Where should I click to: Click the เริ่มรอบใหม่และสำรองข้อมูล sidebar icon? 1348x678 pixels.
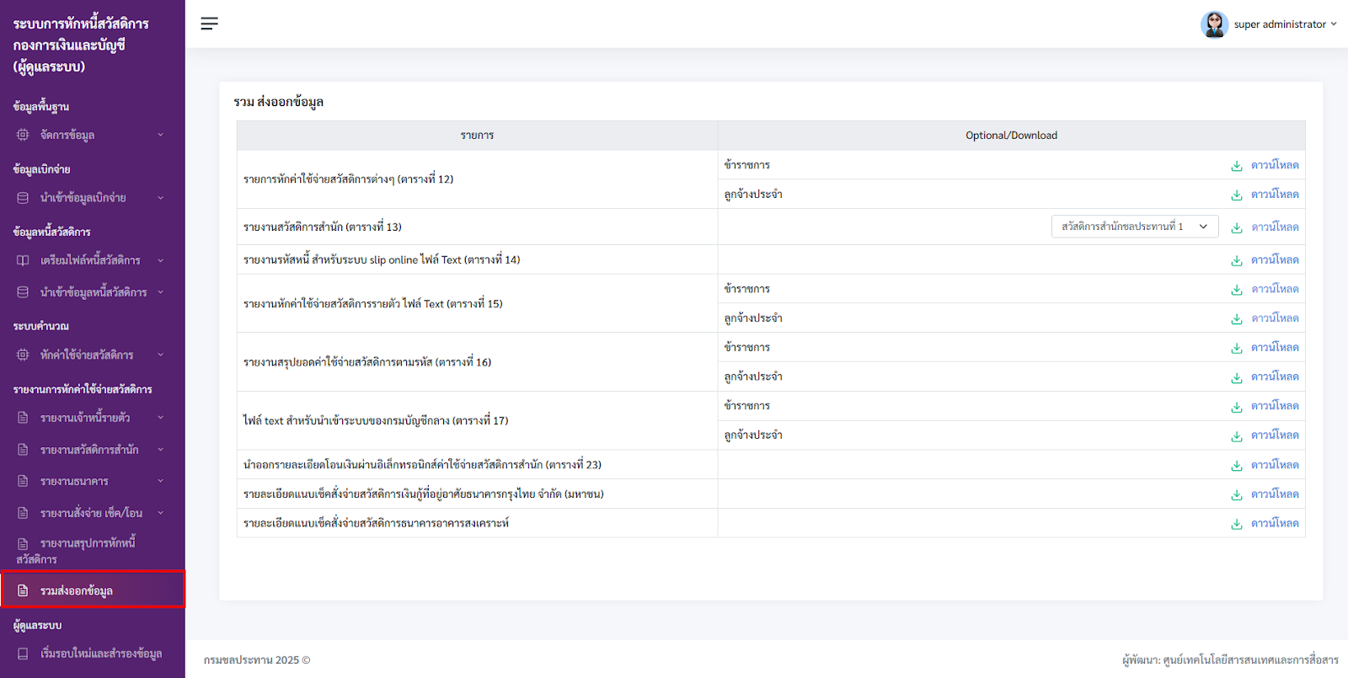[x=23, y=654]
